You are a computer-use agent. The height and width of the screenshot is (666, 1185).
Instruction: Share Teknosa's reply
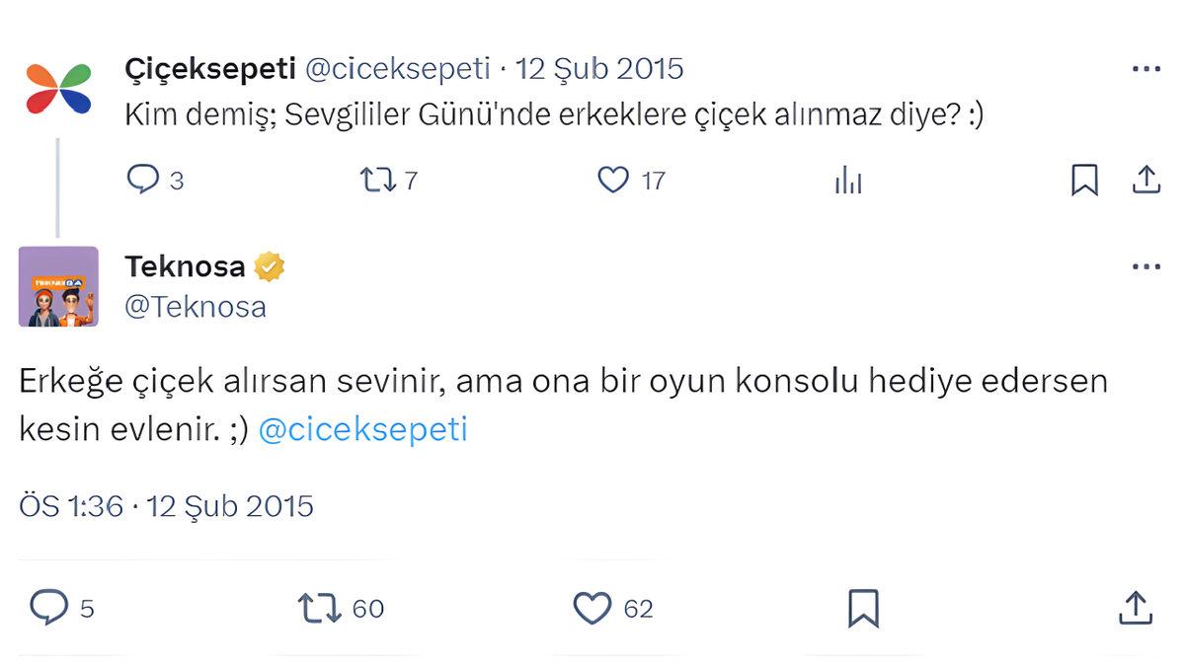1135,608
